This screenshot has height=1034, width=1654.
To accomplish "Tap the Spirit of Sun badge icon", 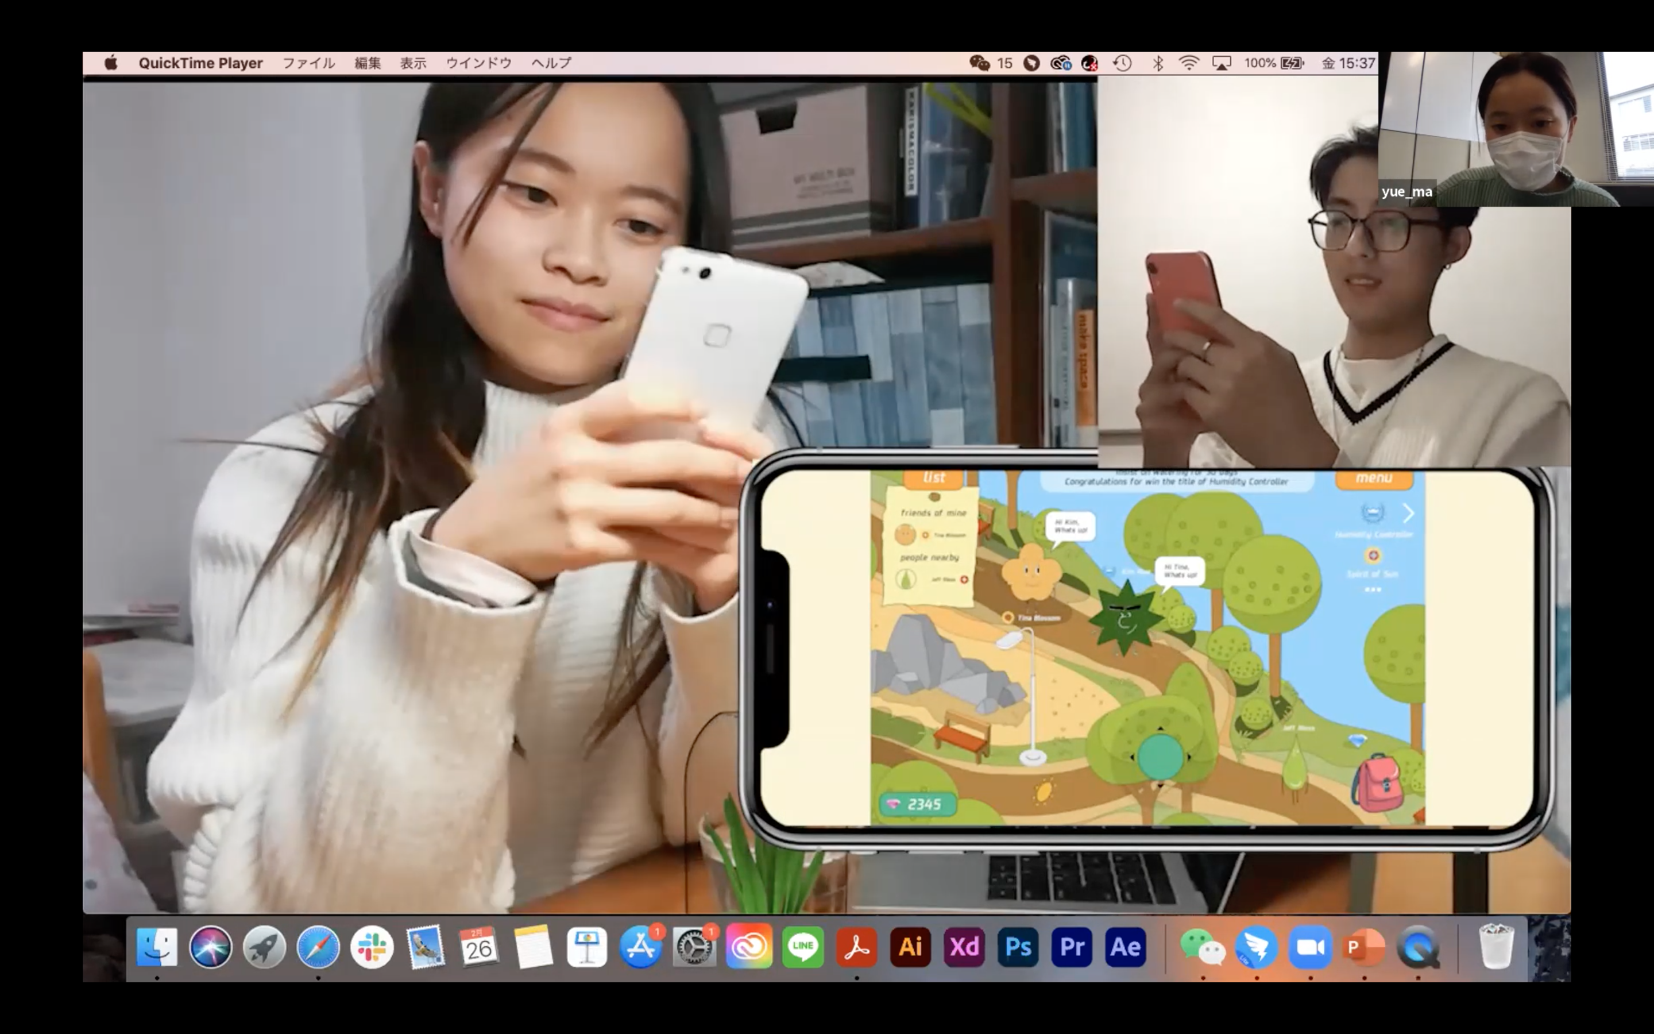I will click(x=1373, y=556).
